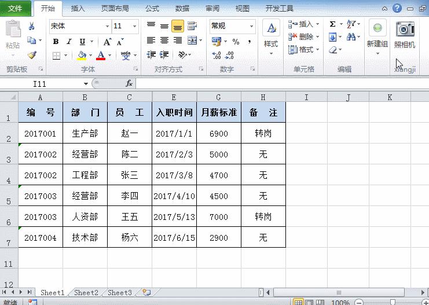Apply percent style
Screen dimensions: 429x305
click(236, 42)
